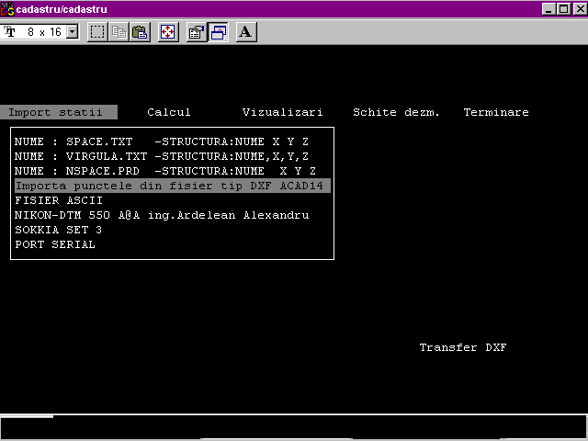Open the Schite dezm. menu
This screenshot has width=588, height=441.
pyautogui.click(x=396, y=112)
